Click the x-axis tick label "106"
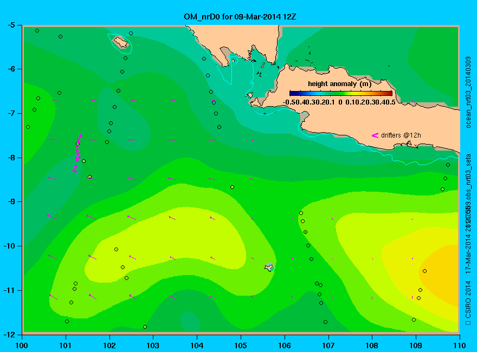The height and width of the screenshot is (352, 477). coord(285,346)
